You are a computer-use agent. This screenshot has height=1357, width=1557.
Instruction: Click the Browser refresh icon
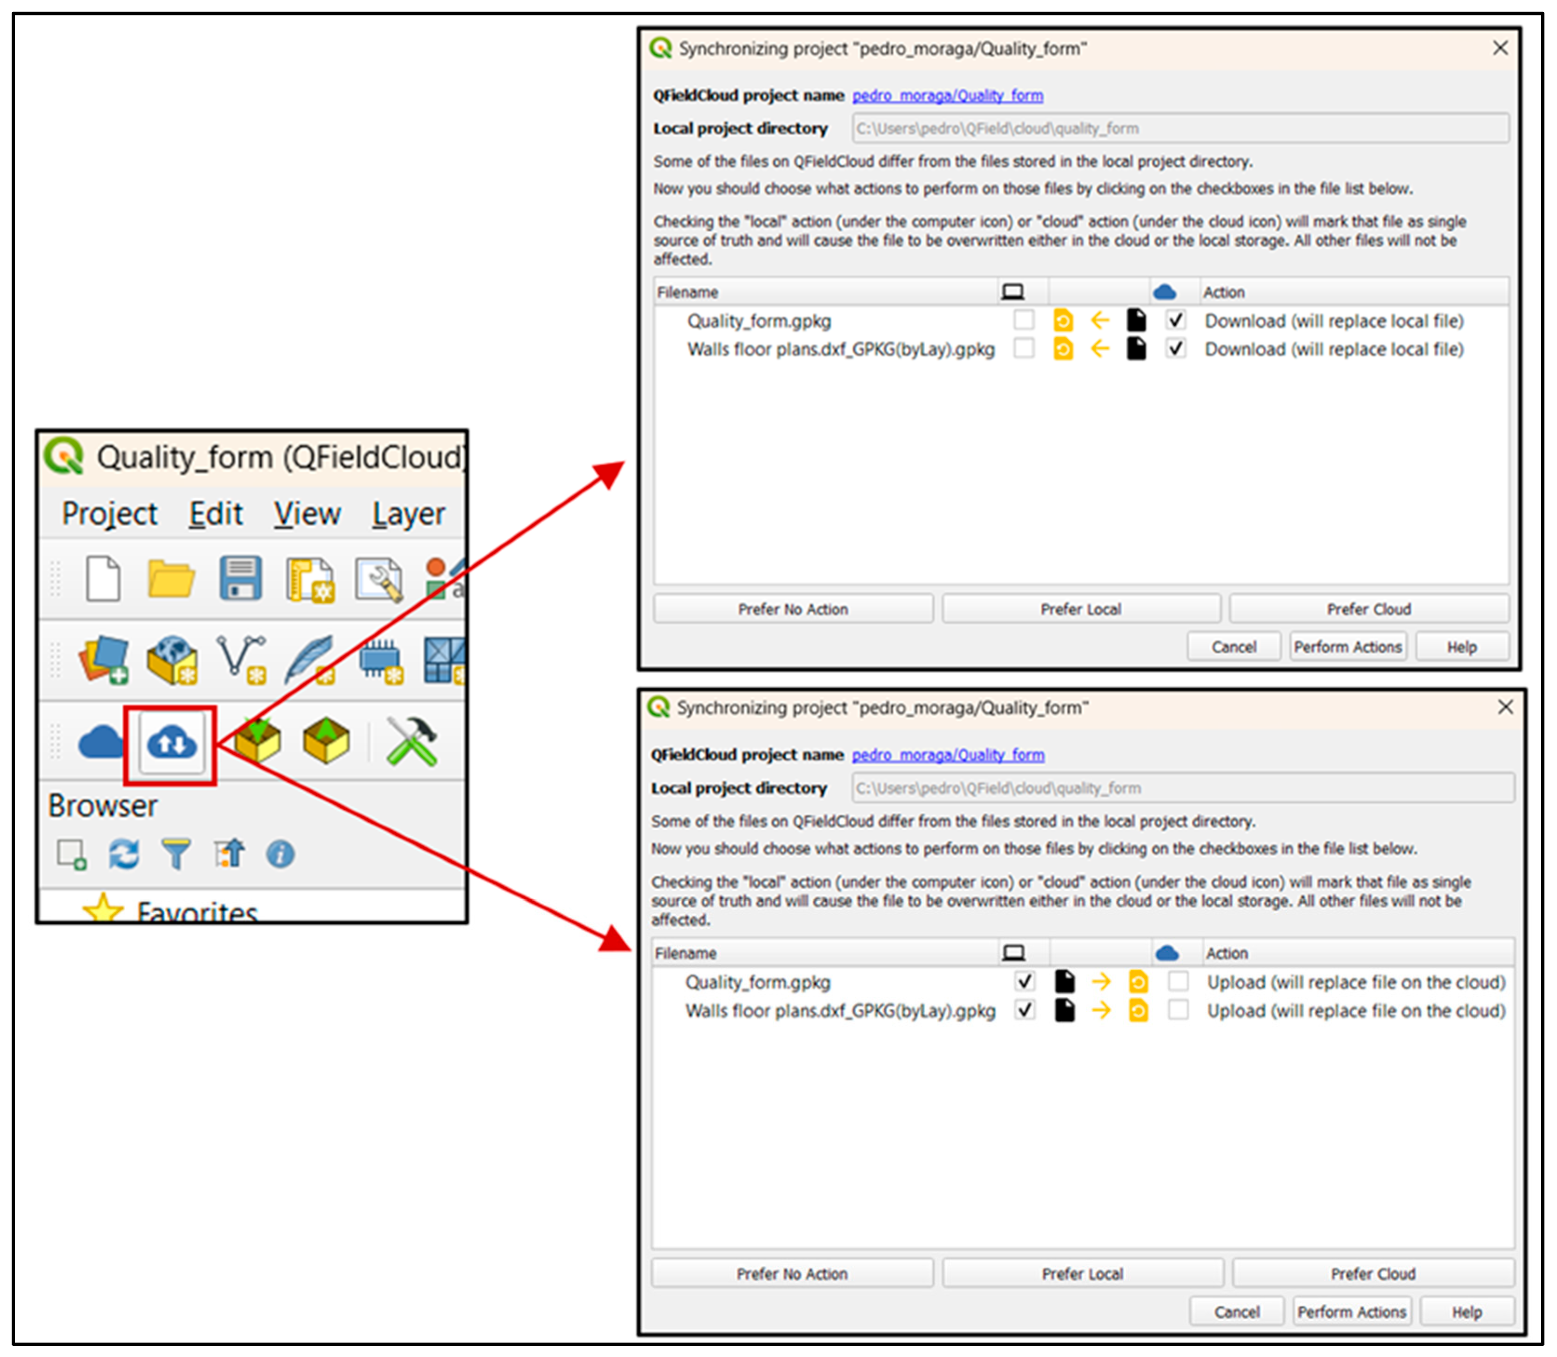click(x=123, y=855)
